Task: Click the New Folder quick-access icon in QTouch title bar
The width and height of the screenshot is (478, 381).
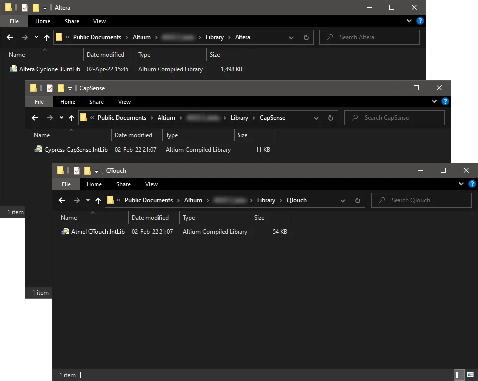Action: [87, 171]
